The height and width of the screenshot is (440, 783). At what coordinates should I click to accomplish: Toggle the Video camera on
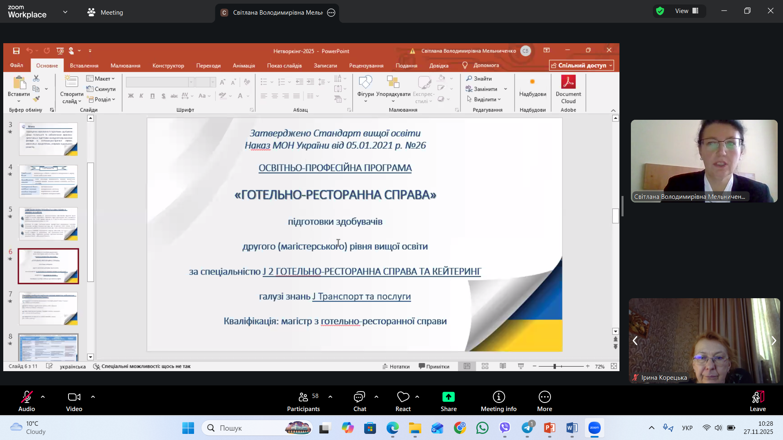[74, 397]
